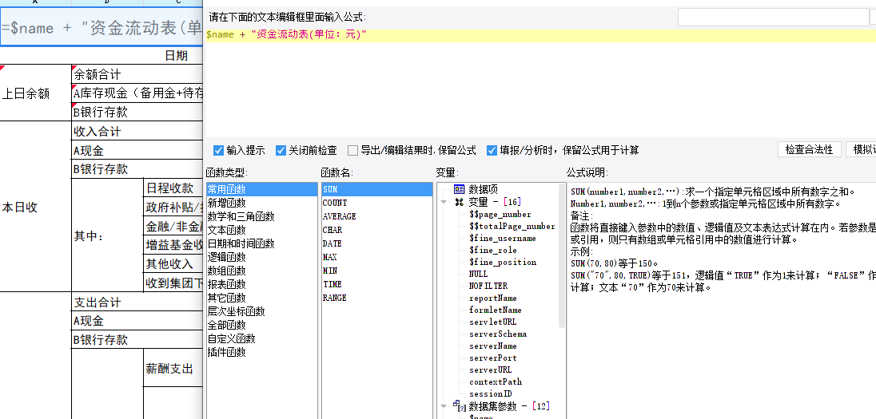Collapse the 数据集参数 - [12] tree node
This screenshot has width=876, height=419.
pyautogui.click(x=444, y=406)
